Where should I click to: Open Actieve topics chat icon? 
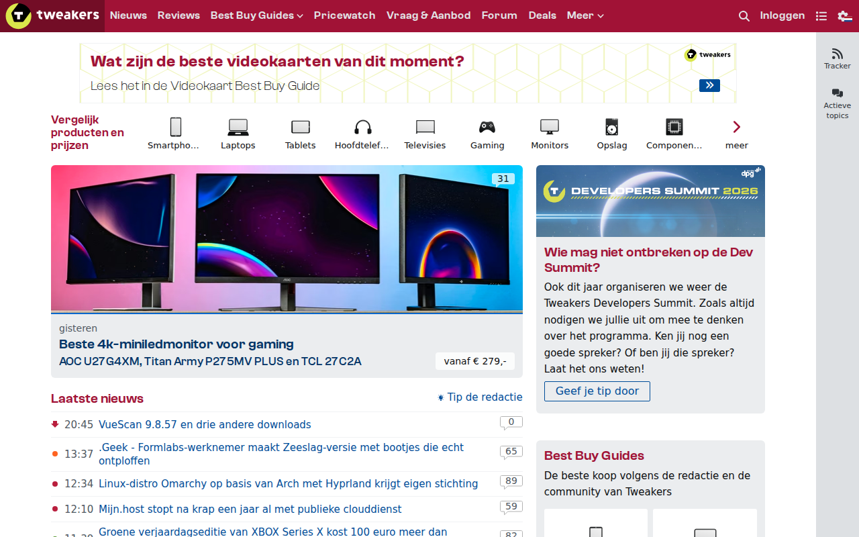click(837, 93)
